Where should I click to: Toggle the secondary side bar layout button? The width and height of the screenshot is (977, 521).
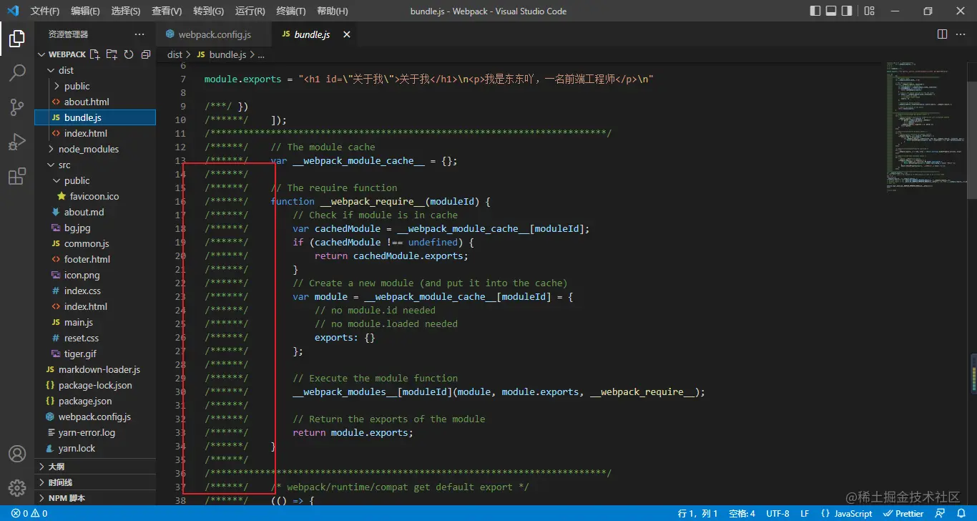[847, 11]
